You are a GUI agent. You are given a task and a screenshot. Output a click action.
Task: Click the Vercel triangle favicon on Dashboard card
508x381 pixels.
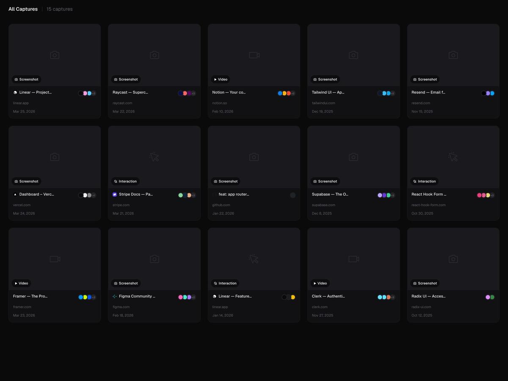[15, 194]
